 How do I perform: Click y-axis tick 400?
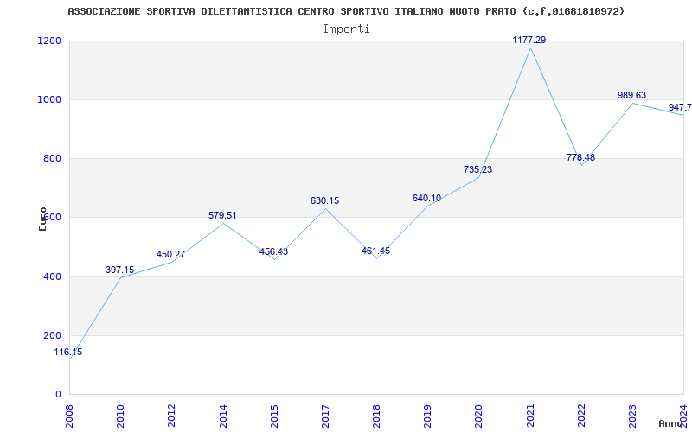52,276
